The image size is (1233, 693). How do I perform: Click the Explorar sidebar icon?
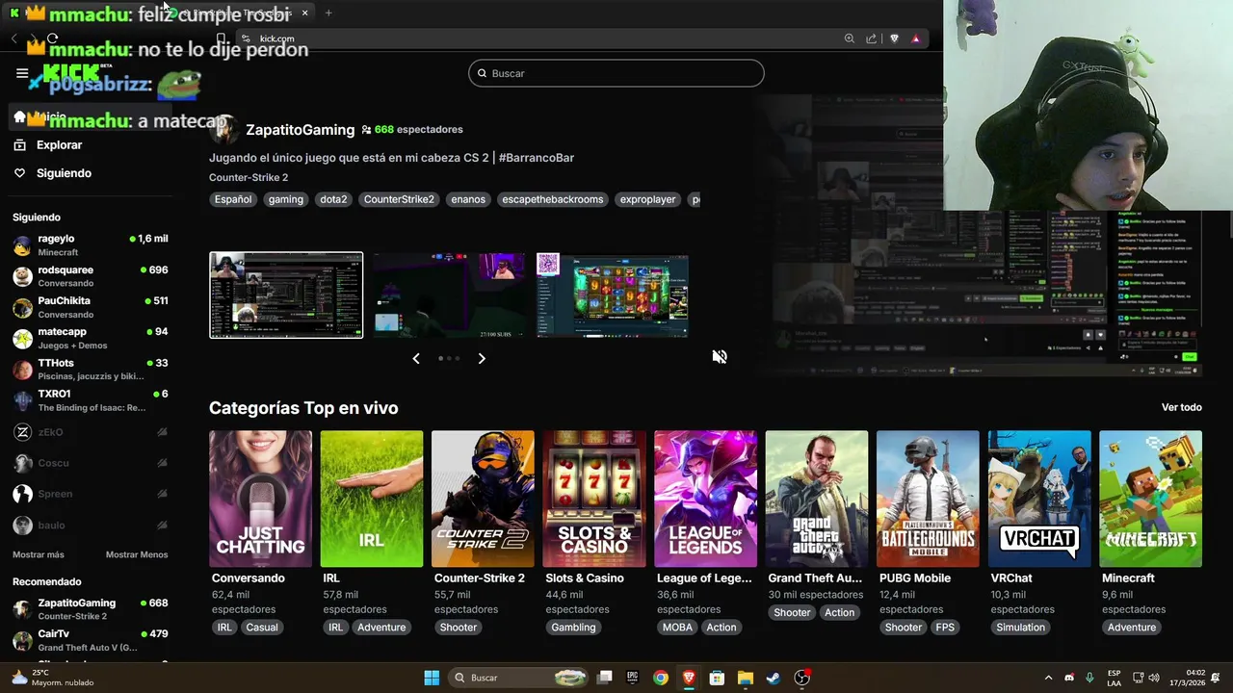tap(19, 145)
